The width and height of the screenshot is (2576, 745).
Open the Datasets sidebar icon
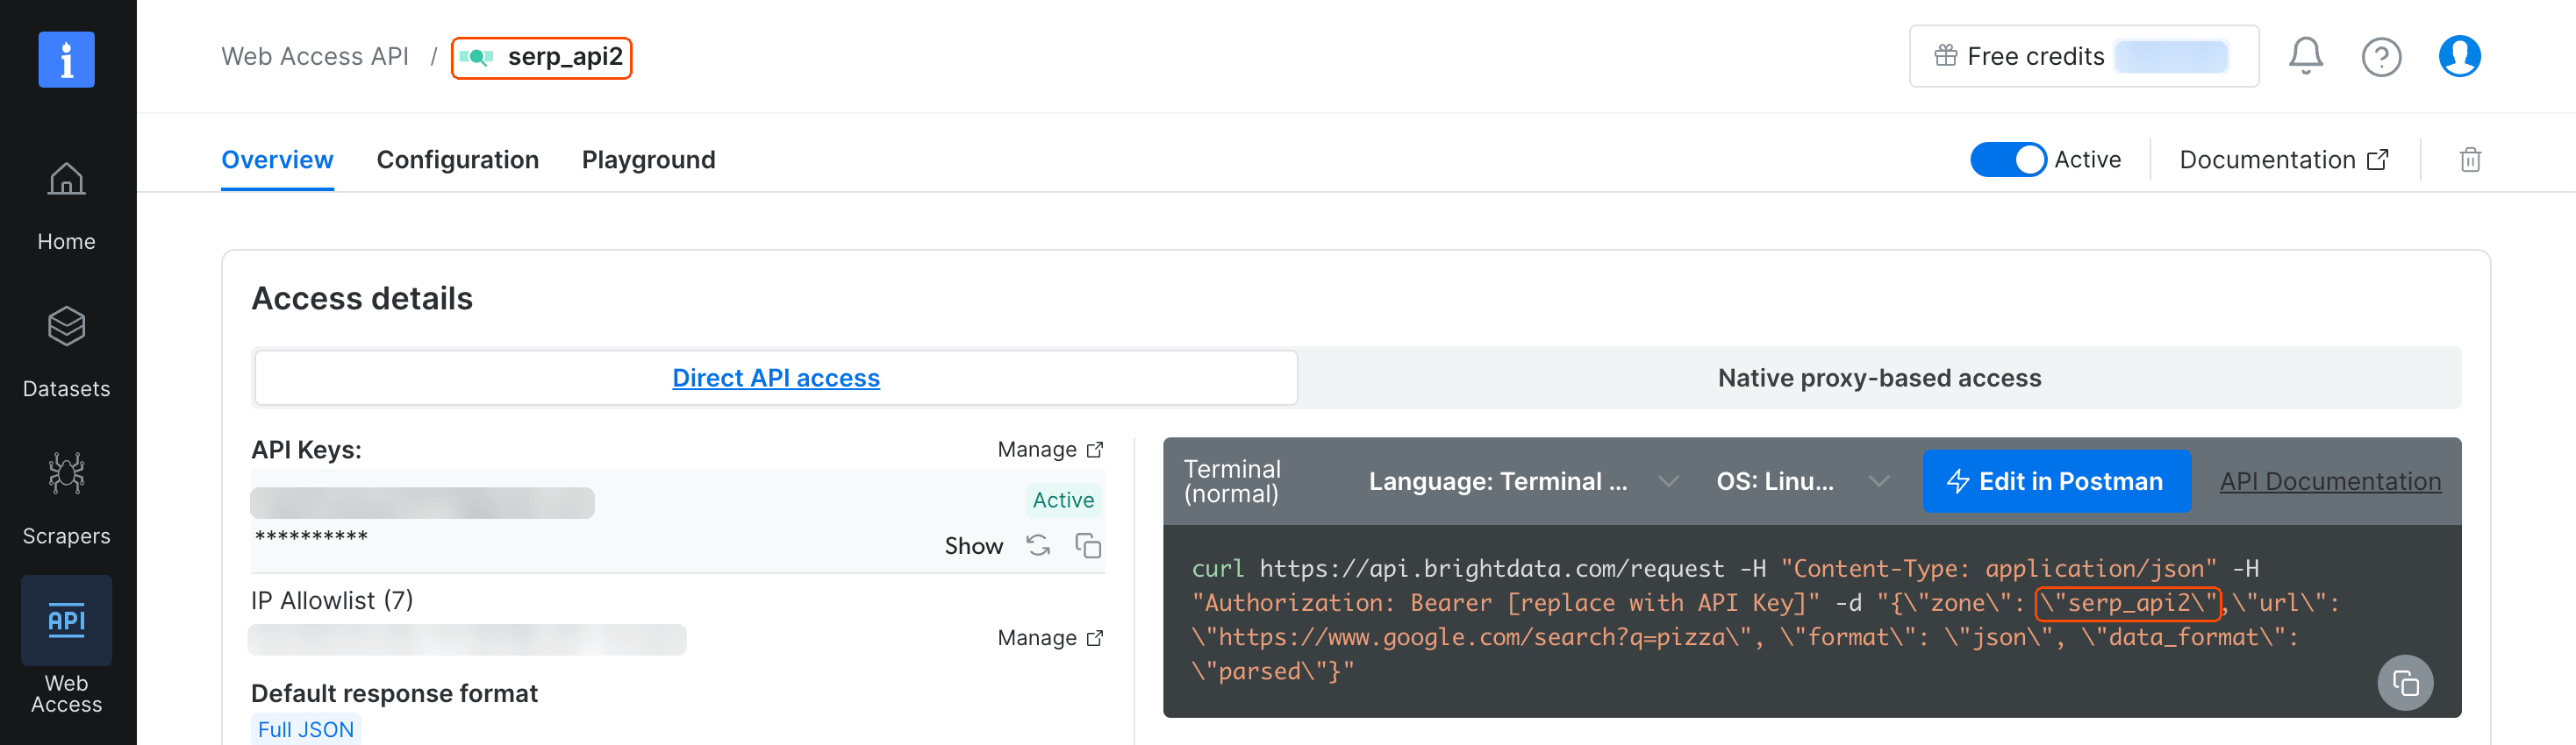(x=66, y=327)
